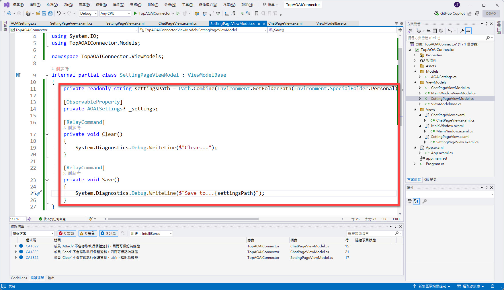Screen dimensions: 504x290
Task: Click the categorized view icon in Properties panel
Action: (410, 201)
